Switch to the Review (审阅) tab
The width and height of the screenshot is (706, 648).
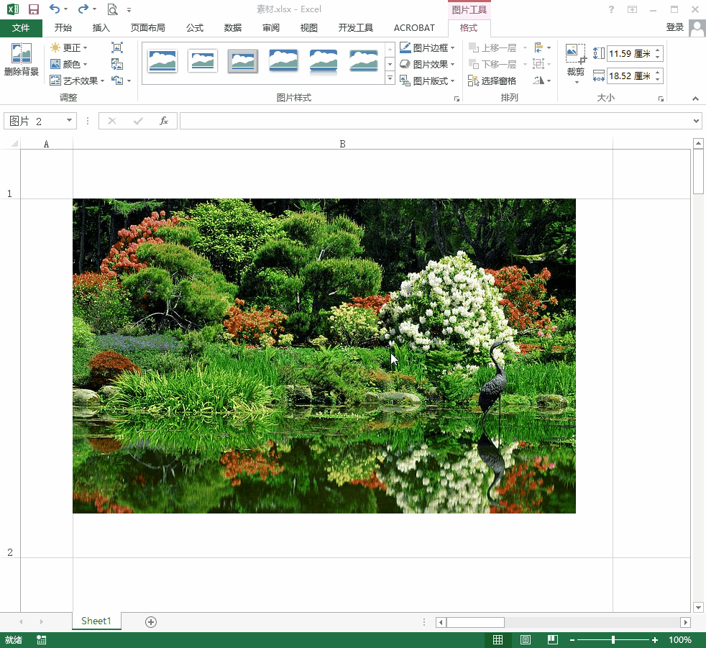click(x=270, y=28)
